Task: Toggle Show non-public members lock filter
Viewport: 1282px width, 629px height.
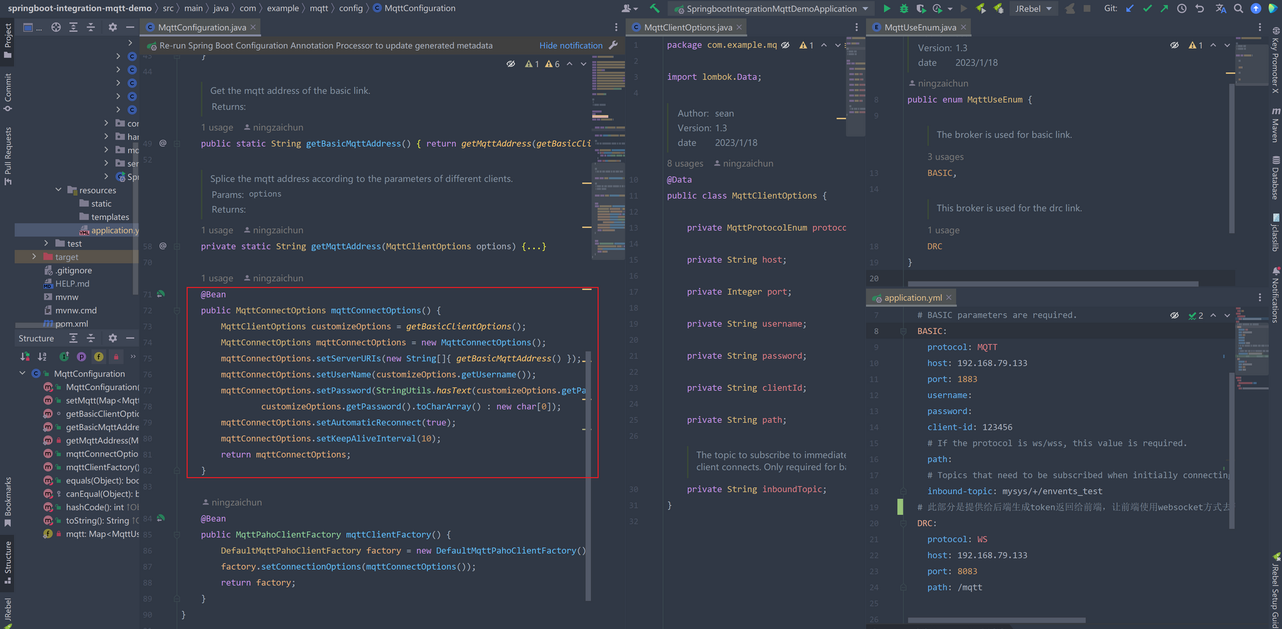Action: click(x=116, y=356)
